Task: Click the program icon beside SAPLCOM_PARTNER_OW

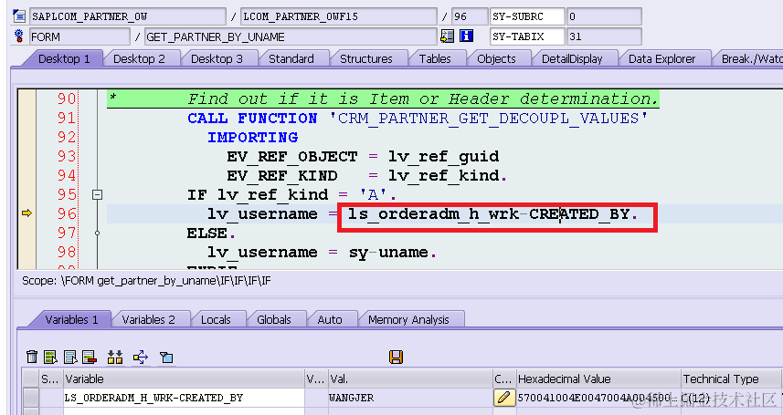Action: point(19,16)
